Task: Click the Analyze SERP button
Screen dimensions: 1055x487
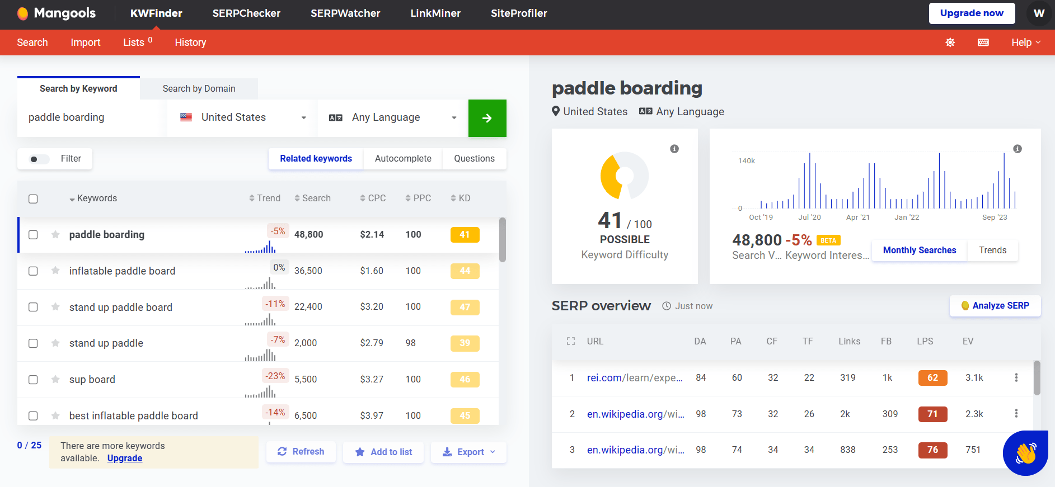Action: point(995,306)
